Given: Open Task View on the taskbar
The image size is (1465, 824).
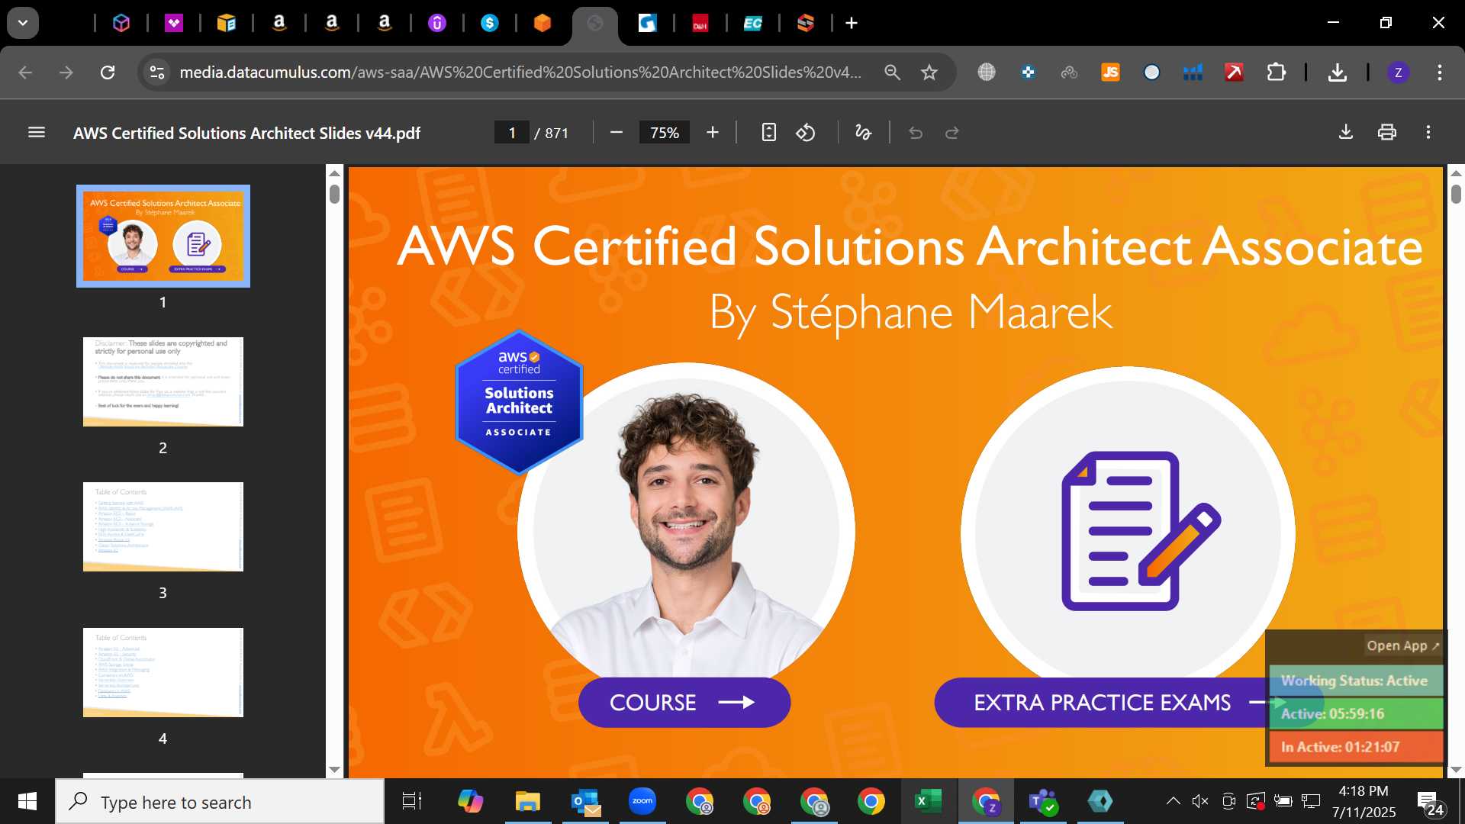Looking at the screenshot, I should [412, 802].
